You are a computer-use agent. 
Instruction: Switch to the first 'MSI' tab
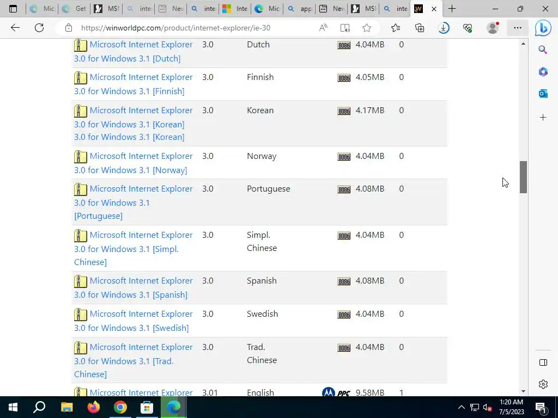(x=106, y=9)
